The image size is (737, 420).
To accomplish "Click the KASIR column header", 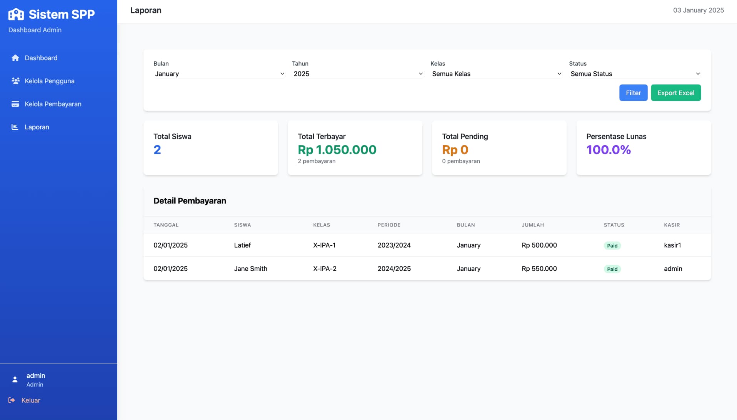I will (672, 225).
